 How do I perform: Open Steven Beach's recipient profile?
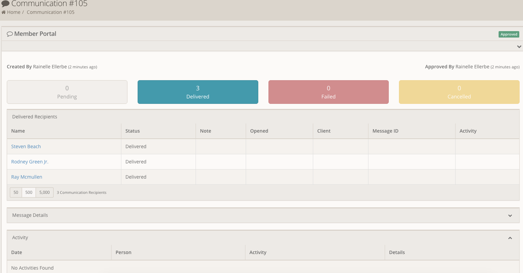pyautogui.click(x=26, y=146)
